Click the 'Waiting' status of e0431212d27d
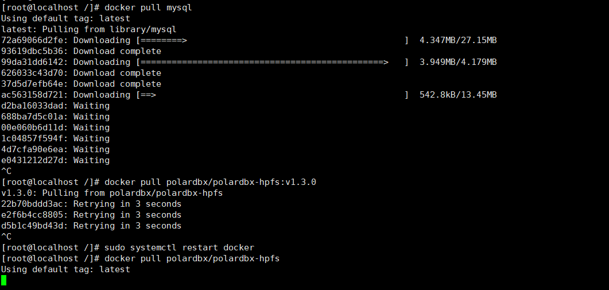609x290 pixels. [91, 160]
